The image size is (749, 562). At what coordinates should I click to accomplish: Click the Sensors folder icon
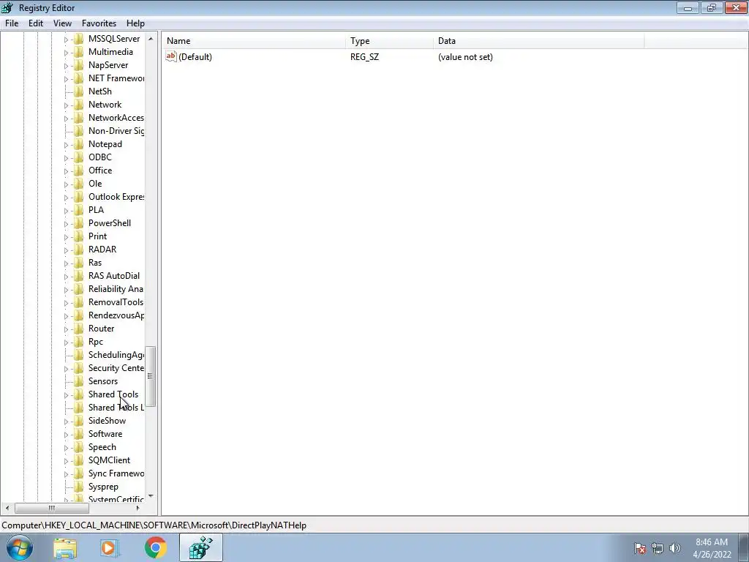pyautogui.click(x=79, y=381)
